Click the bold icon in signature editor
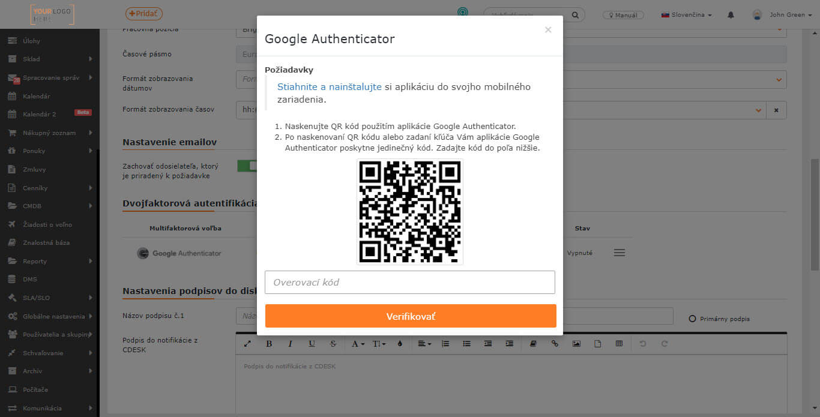The height and width of the screenshot is (417, 820). pos(269,344)
